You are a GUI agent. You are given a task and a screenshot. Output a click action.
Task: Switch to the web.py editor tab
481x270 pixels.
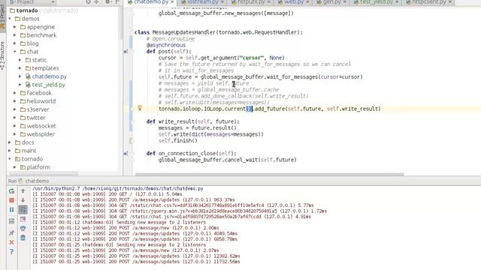tap(294, 2)
